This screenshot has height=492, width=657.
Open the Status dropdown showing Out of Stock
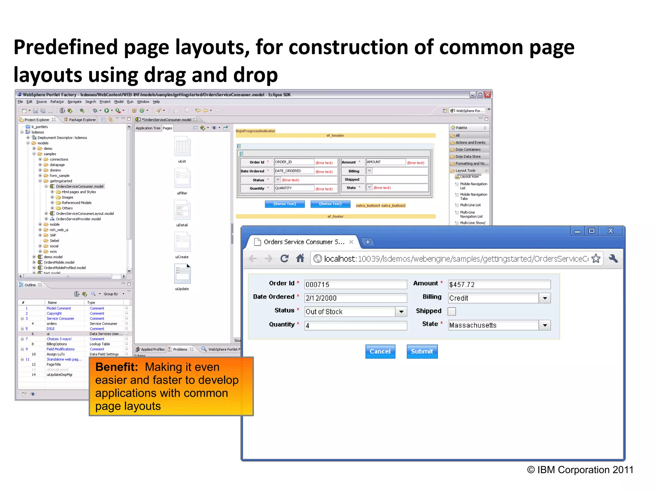click(x=401, y=312)
